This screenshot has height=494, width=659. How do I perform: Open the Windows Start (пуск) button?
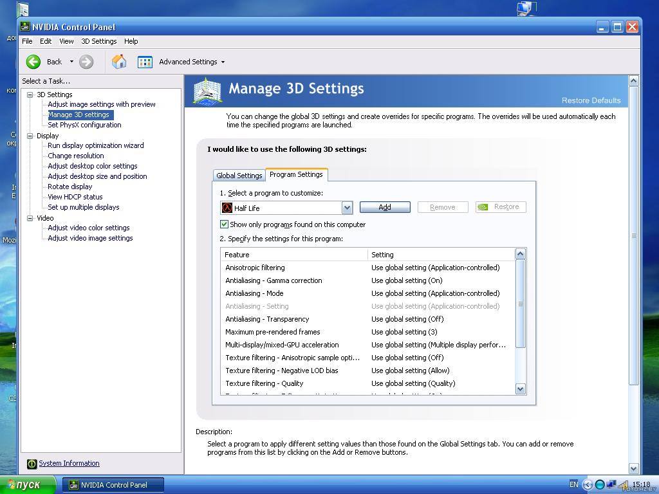click(x=28, y=485)
